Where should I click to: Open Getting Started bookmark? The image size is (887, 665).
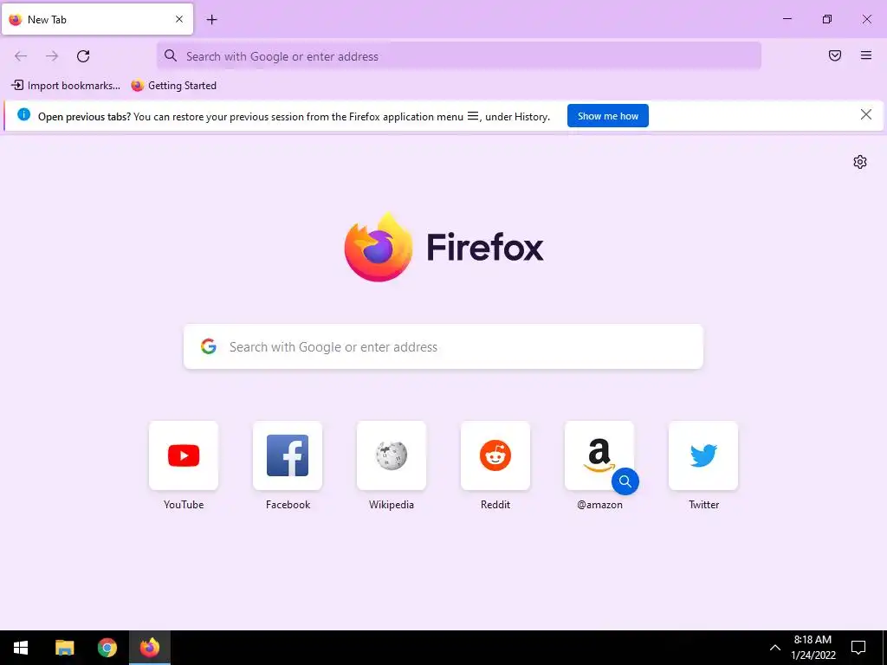[173, 86]
